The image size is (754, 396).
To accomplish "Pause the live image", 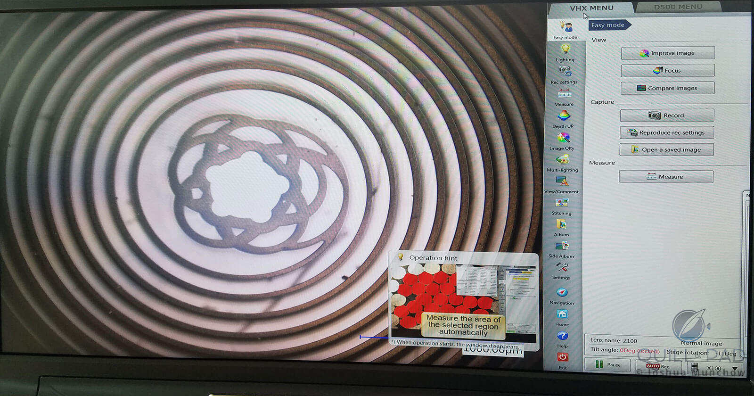I will [x=607, y=364].
